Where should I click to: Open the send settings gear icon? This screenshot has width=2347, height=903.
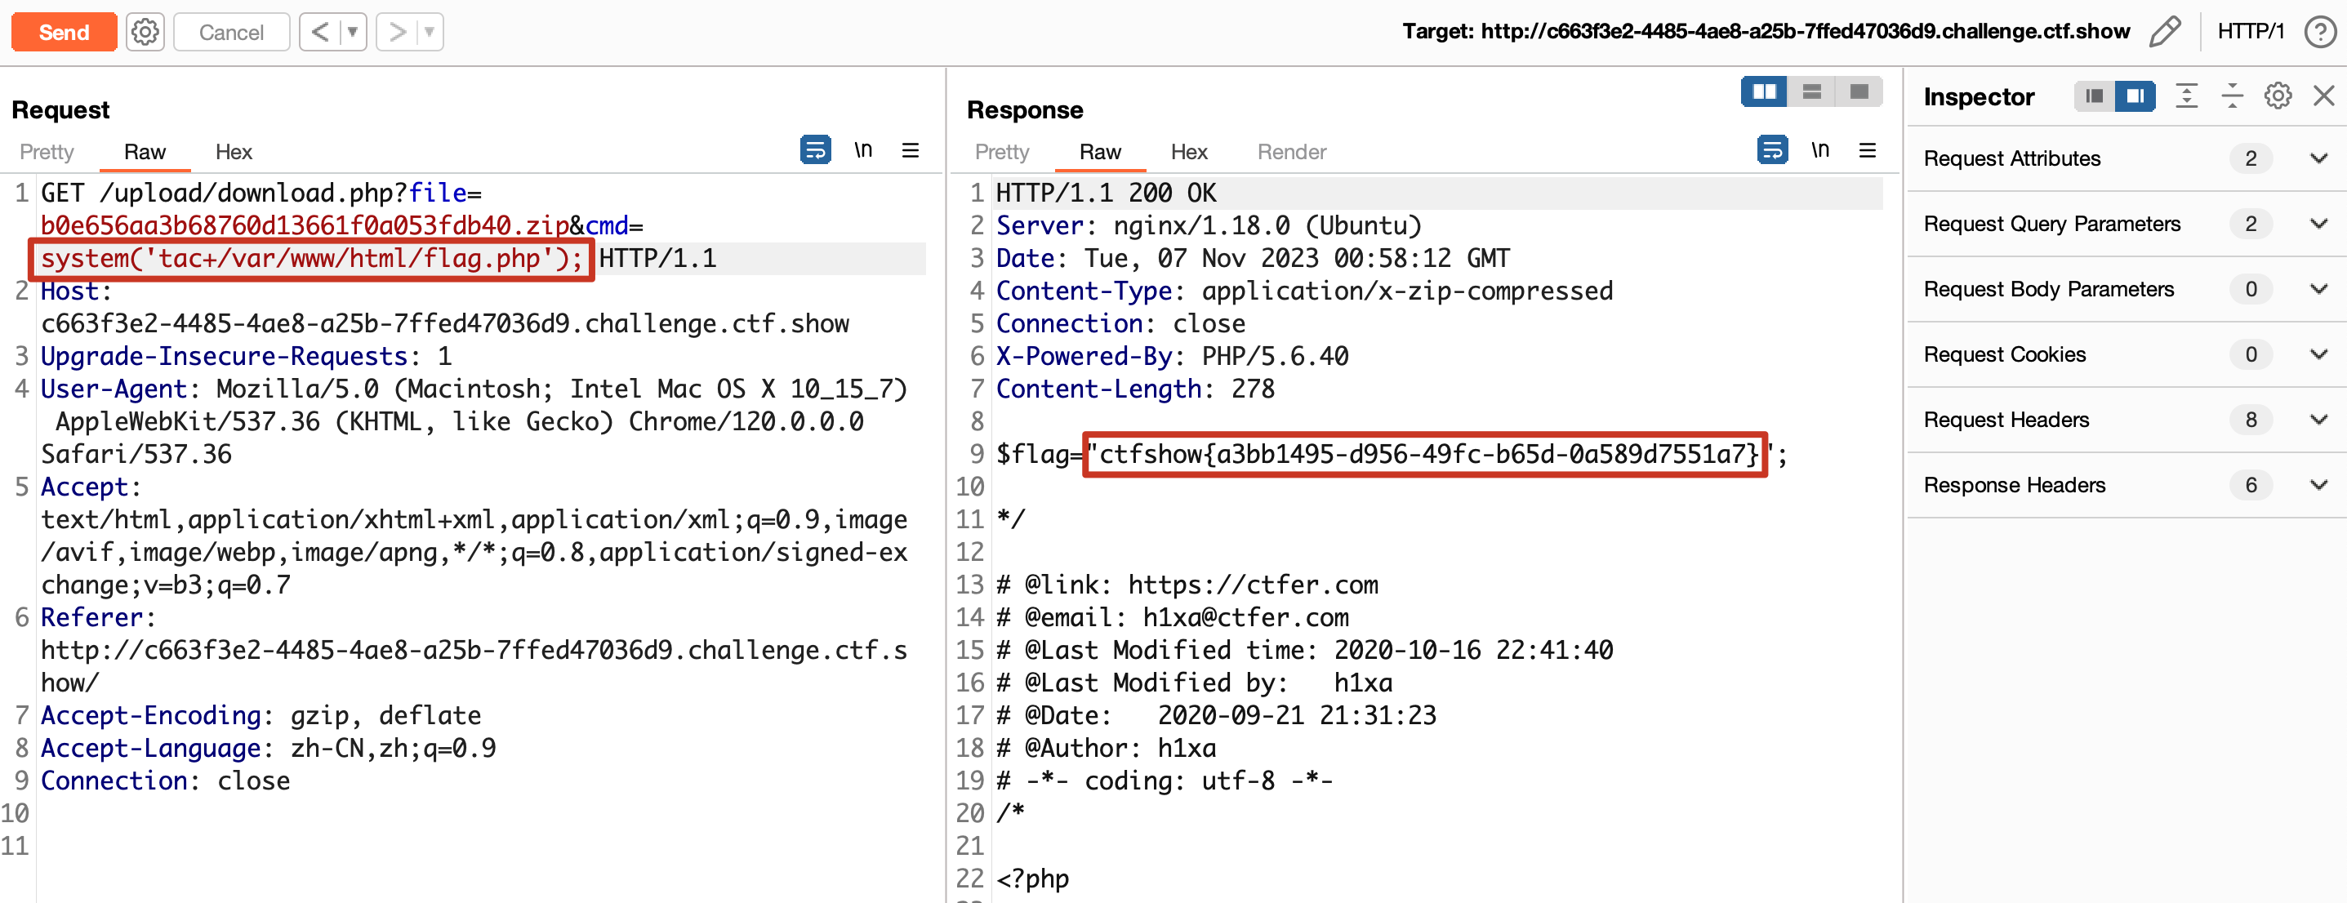(145, 32)
